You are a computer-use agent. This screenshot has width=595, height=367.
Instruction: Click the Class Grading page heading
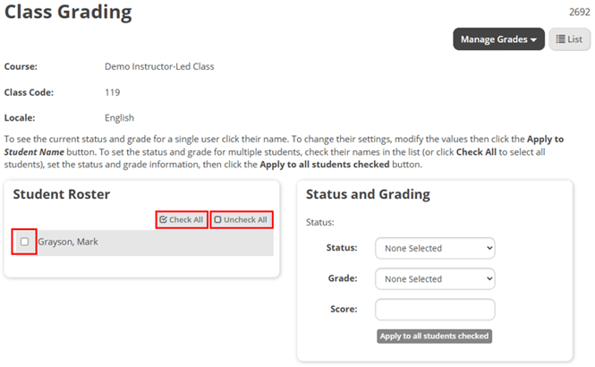68,13
